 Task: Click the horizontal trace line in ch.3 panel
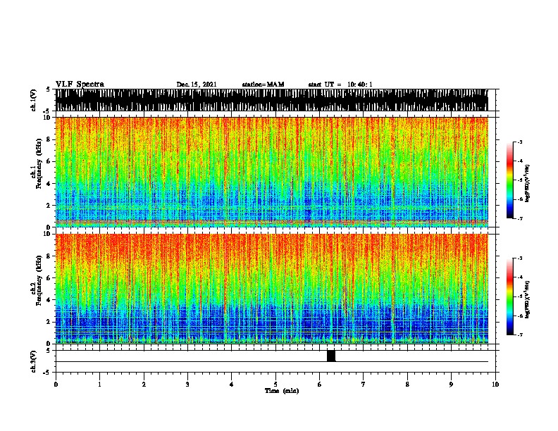[272, 362]
